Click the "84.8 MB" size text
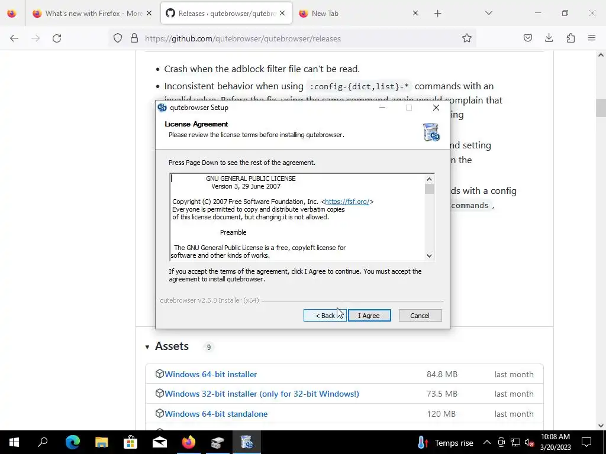Viewport: 606px width, 454px height. (x=441, y=374)
